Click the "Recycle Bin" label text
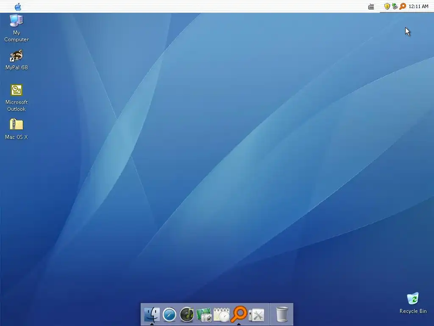Viewport: 434px width, 326px height. pyautogui.click(x=413, y=311)
